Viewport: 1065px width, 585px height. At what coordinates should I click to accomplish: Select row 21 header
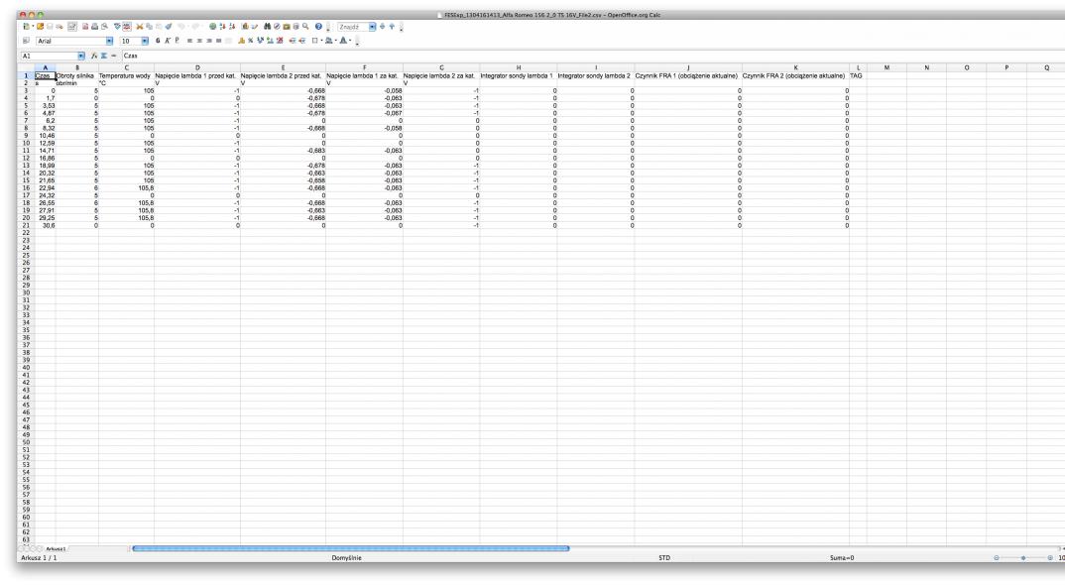pyautogui.click(x=26, y=226)
